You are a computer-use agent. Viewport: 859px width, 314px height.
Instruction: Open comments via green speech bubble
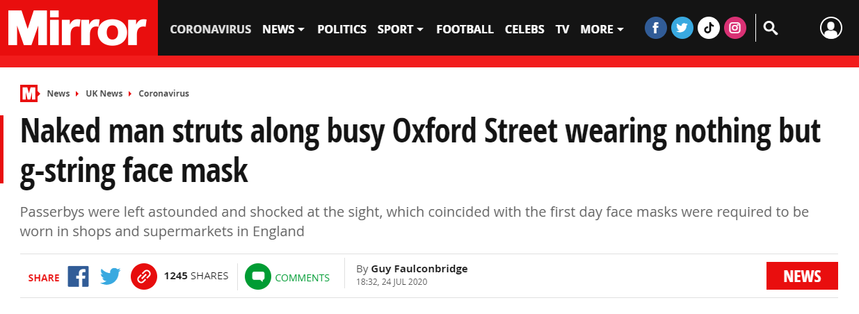coord(257,276)
